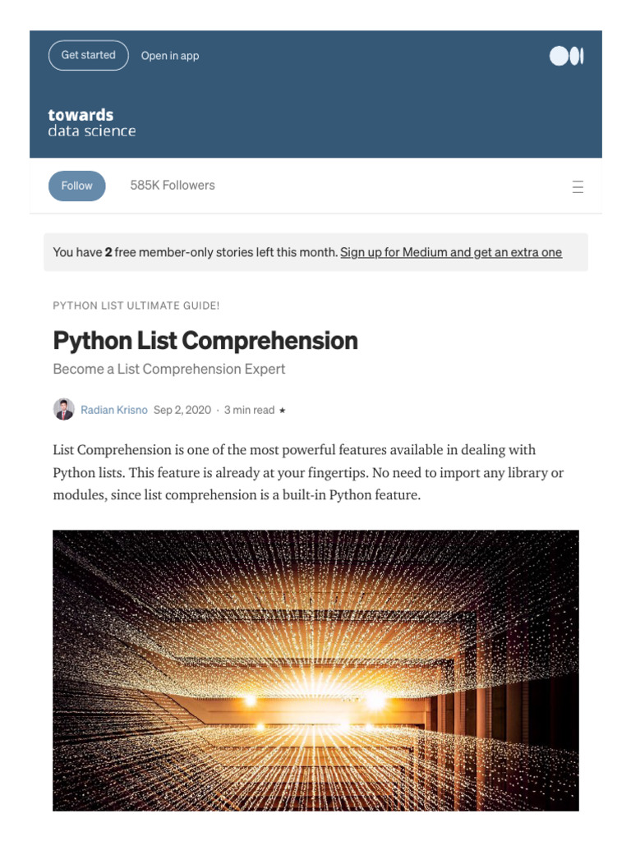Click the Python List Ultimate Guide kicker
Image resolution: width=631 pixels, height=841 pixels.
point(136,306)
